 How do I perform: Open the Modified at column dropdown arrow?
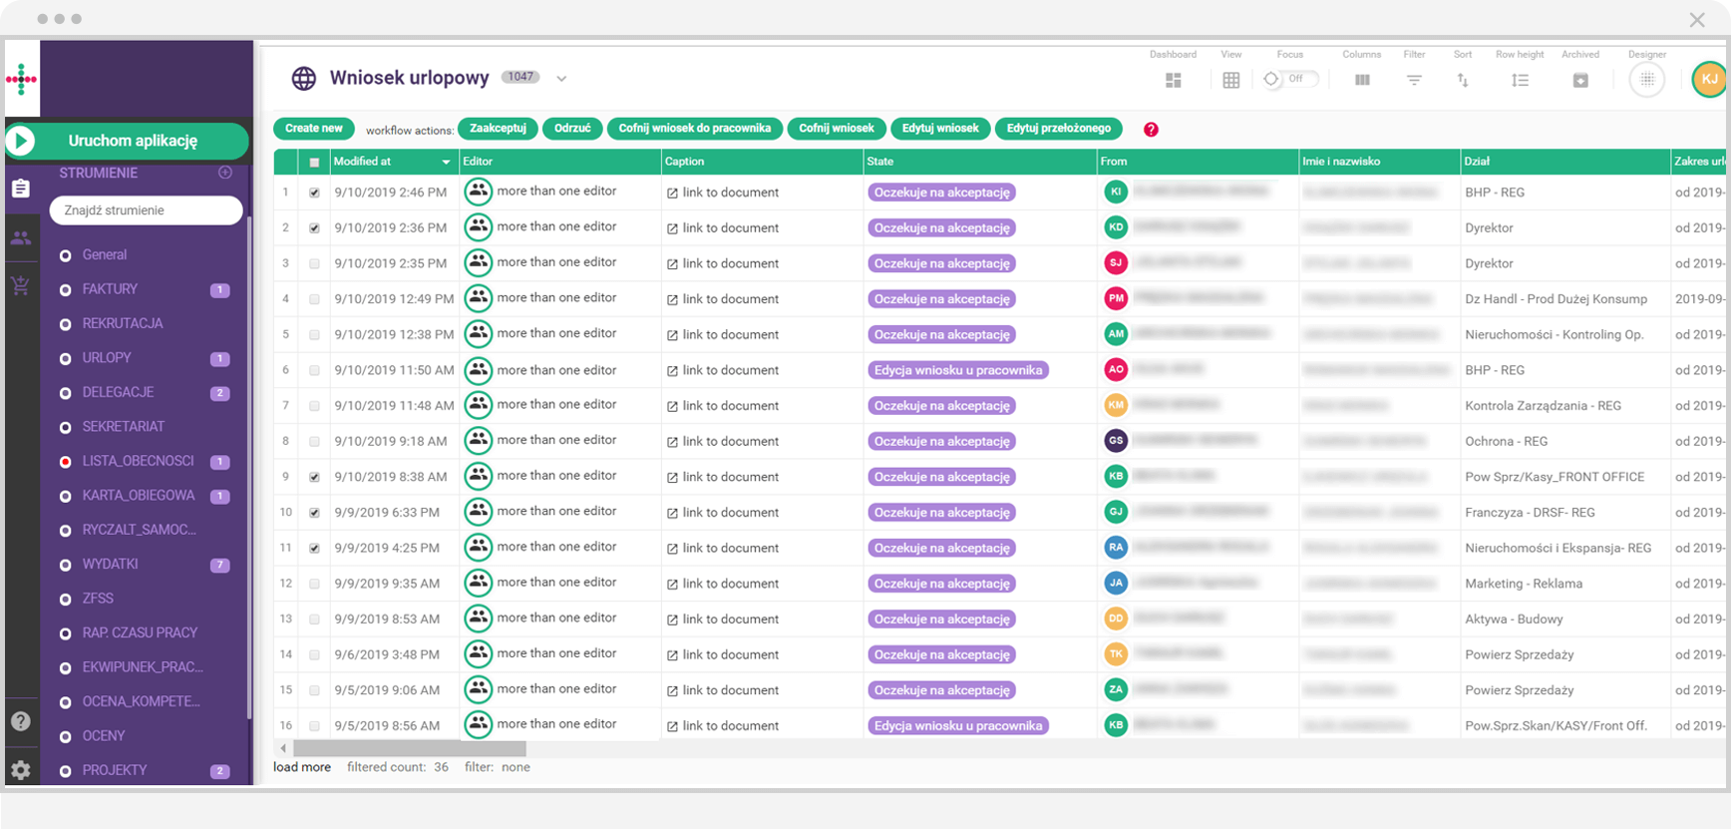pos(446,162)
